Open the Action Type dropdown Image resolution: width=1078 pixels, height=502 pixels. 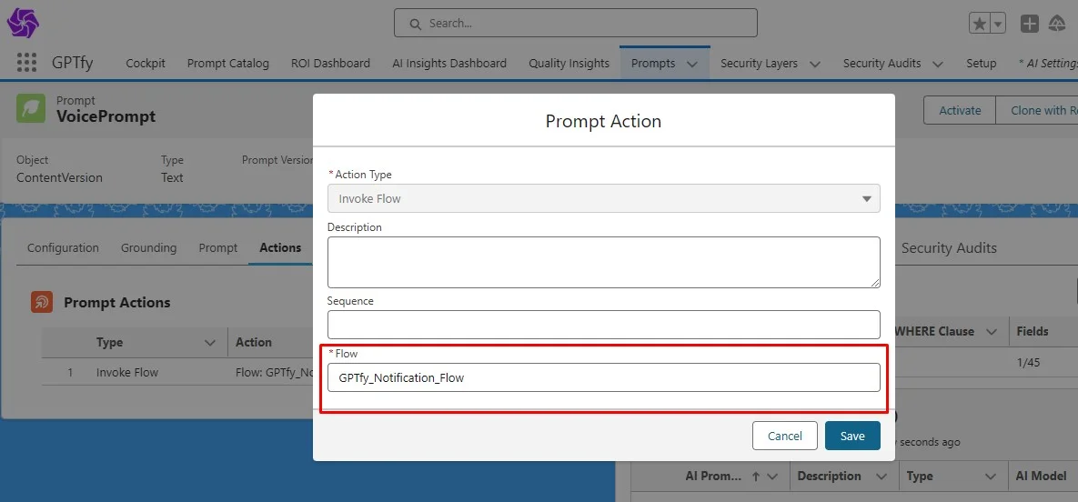[604, 198]
